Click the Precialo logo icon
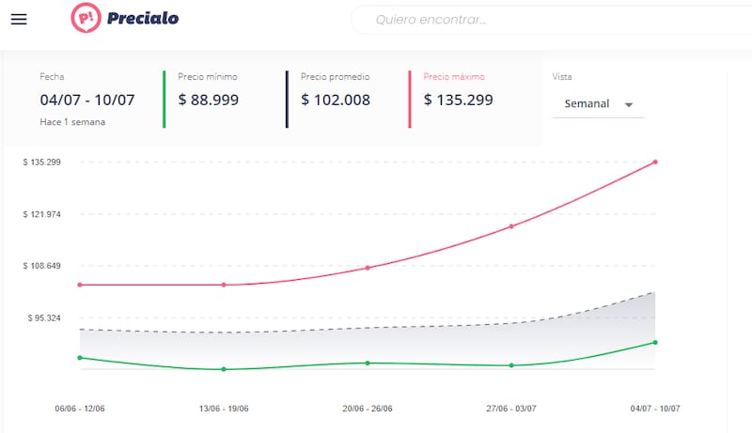 (86, 18)
